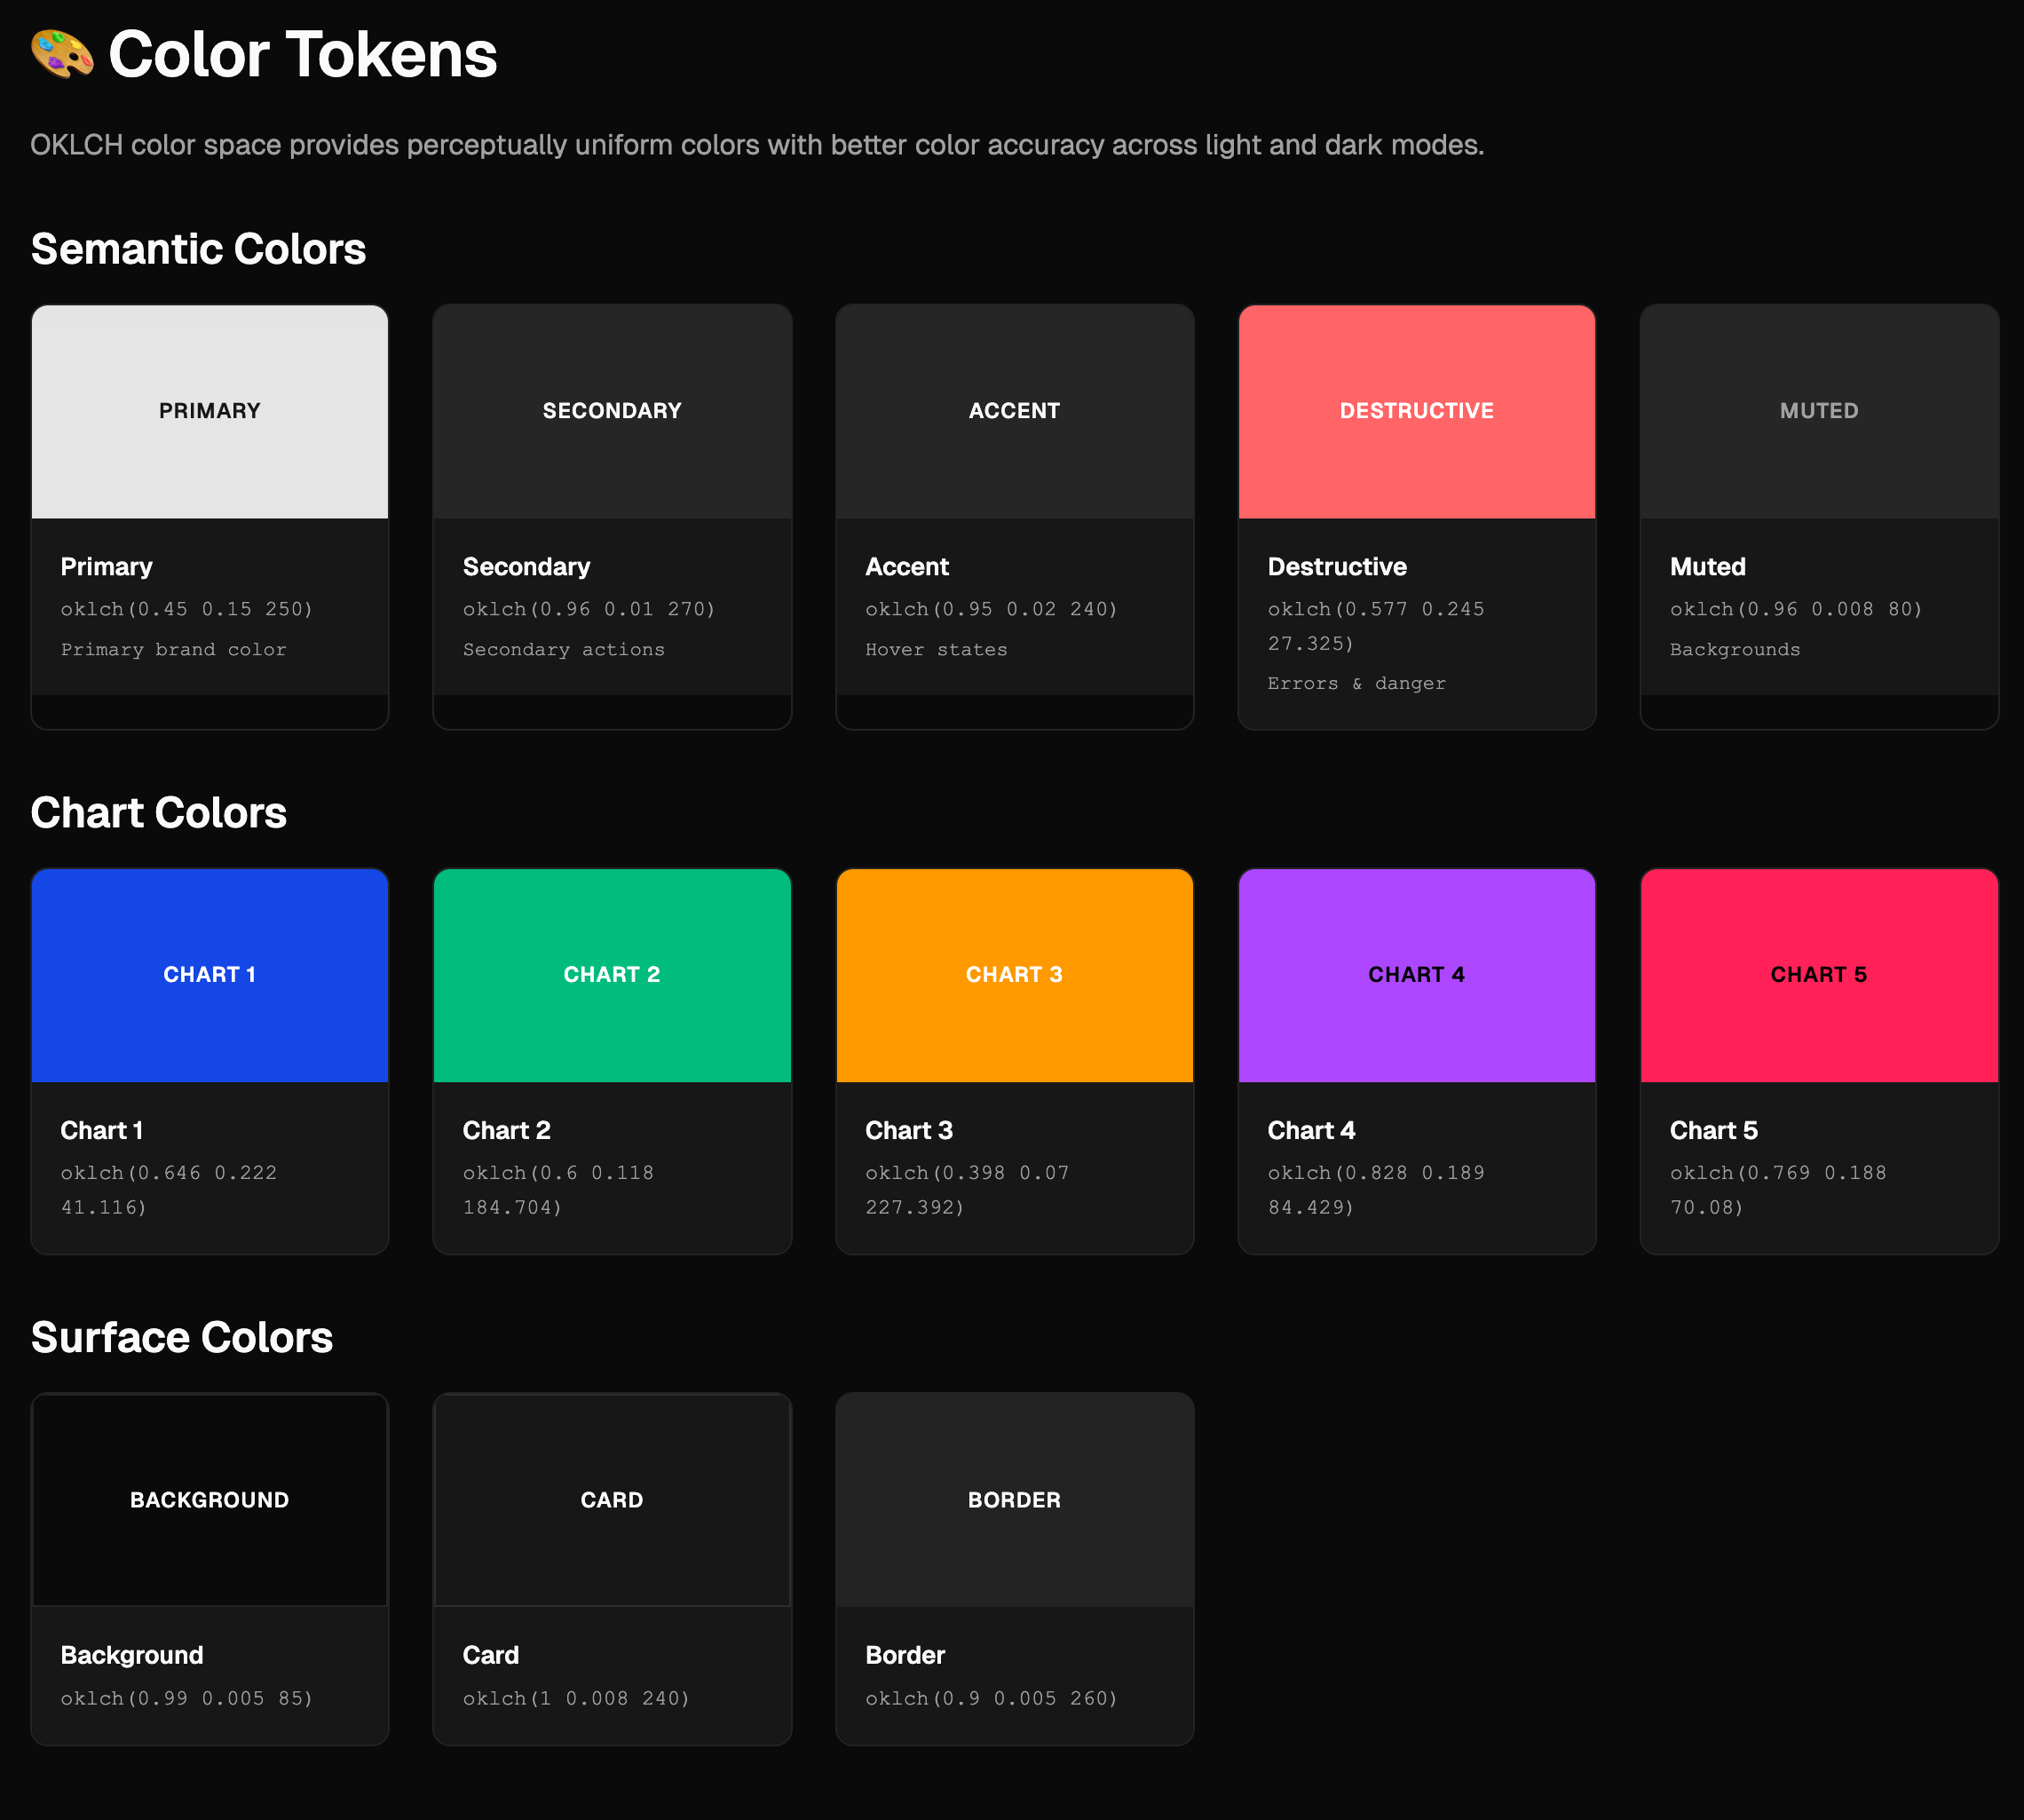
Task: Click the Surface Colors heading
Action: (x=182, y=1338)
